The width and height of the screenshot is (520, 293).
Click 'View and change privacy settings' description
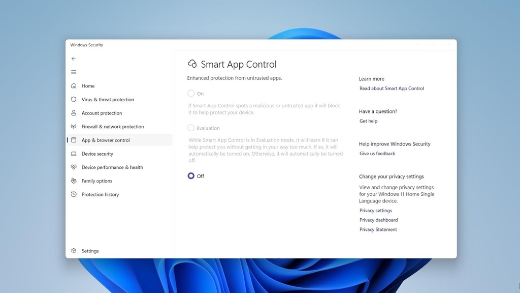(x=397, y=194)
